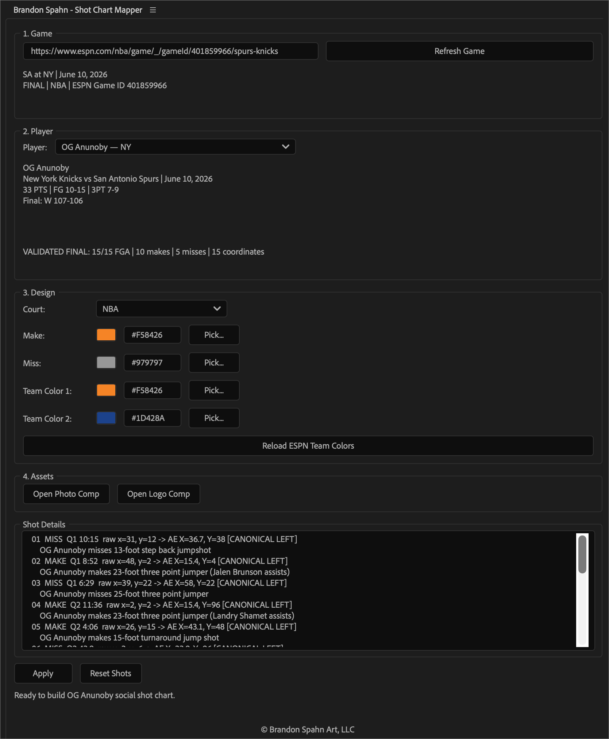Click Open Logo Comp button
609x739 pixels.
(158, 494)
